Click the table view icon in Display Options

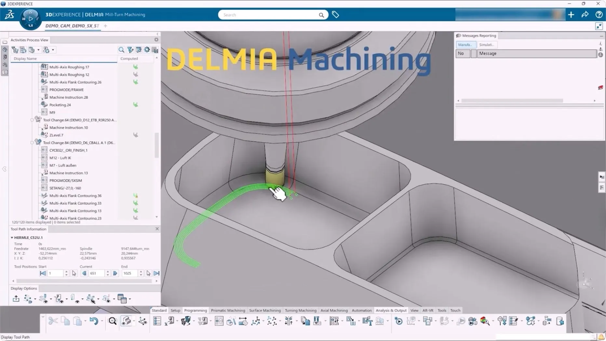pos(122,299)
